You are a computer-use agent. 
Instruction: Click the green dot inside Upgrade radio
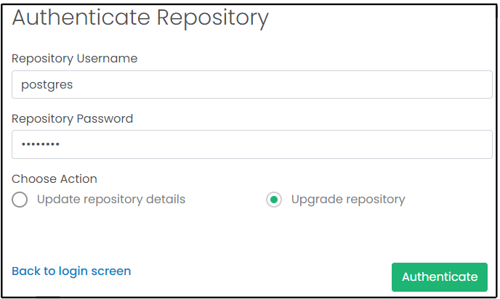[x=274, y=200]
